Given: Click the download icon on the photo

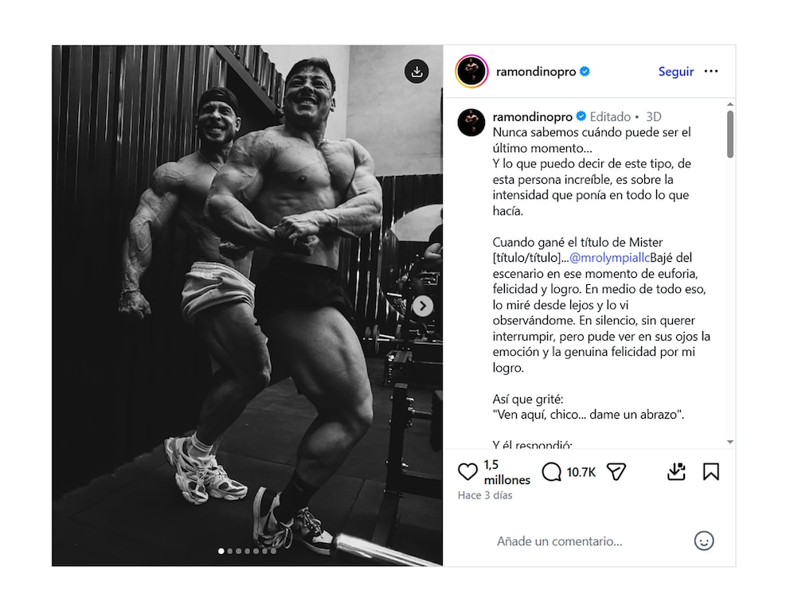Looking at the screenshot, I should 417,71.
